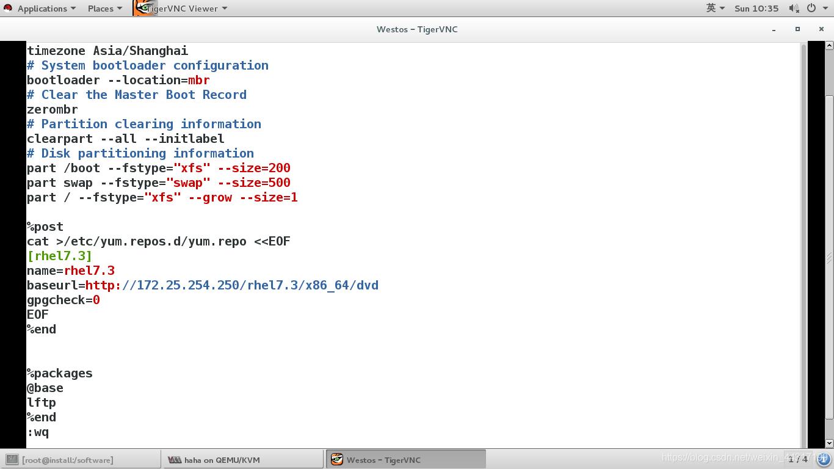
Task: Click the '@base' line
Action: click(x=45, y=388)
